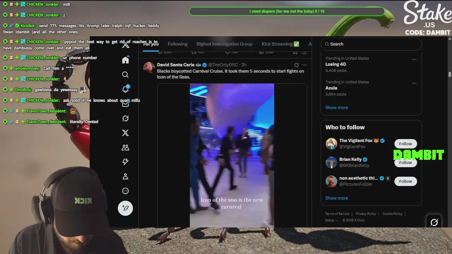Open more options on David Santa Carla post
The width and height of the screenshot is (452, 254).
[x=304, y=65]
